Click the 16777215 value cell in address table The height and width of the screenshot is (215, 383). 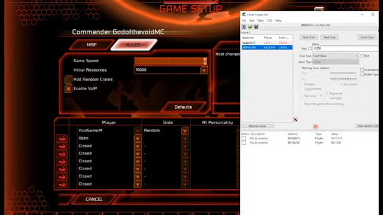tap(336, 138)
